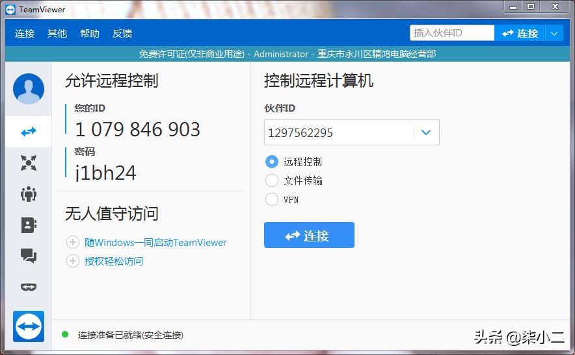Screen dimensions: 575x355
Task: Expand the 伙伴ID history dropdown arrow
Action: [x=426, y=132]
